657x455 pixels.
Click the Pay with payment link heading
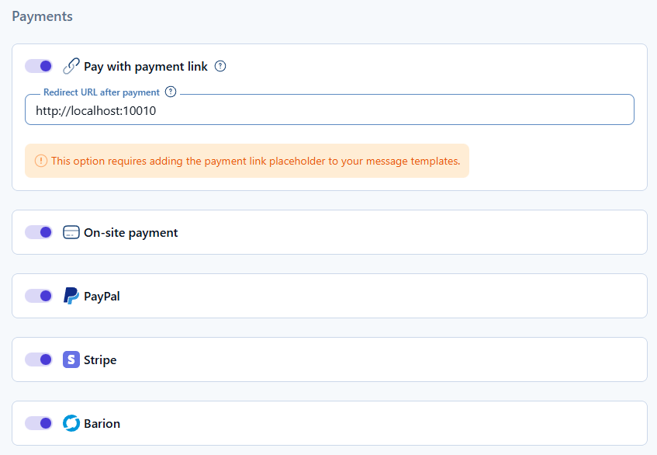146,67
